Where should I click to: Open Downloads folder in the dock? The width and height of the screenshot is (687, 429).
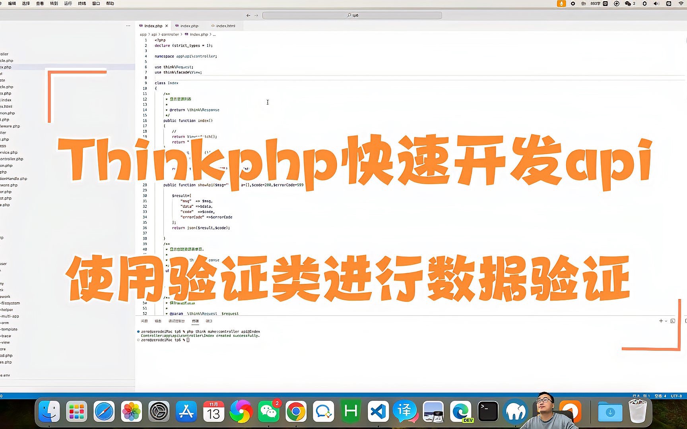tap(610, 412)
